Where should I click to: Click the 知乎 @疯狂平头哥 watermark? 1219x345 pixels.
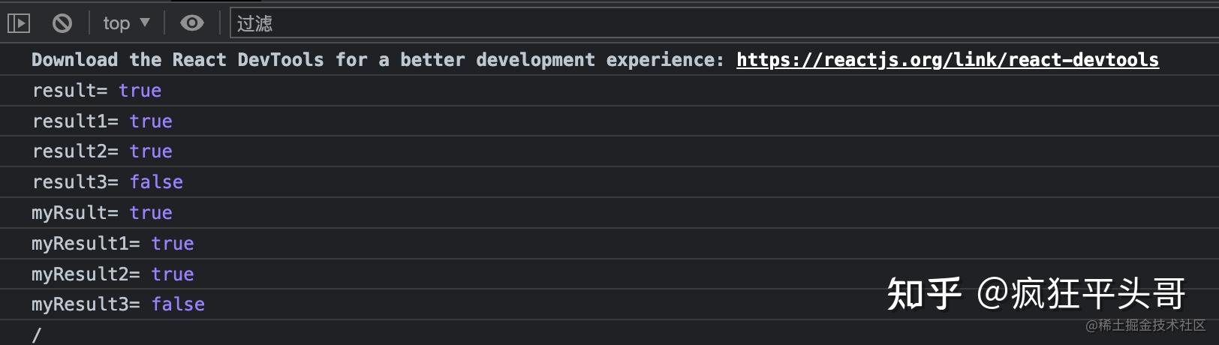tap(1036, 293)
